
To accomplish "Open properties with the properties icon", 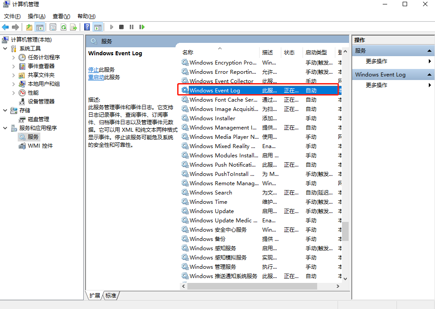I will click(53, 27).
